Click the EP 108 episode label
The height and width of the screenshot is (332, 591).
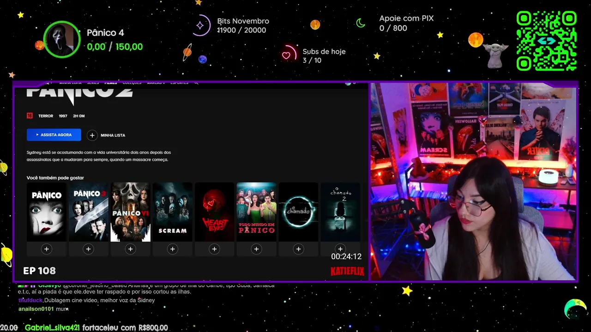[39, 271]
